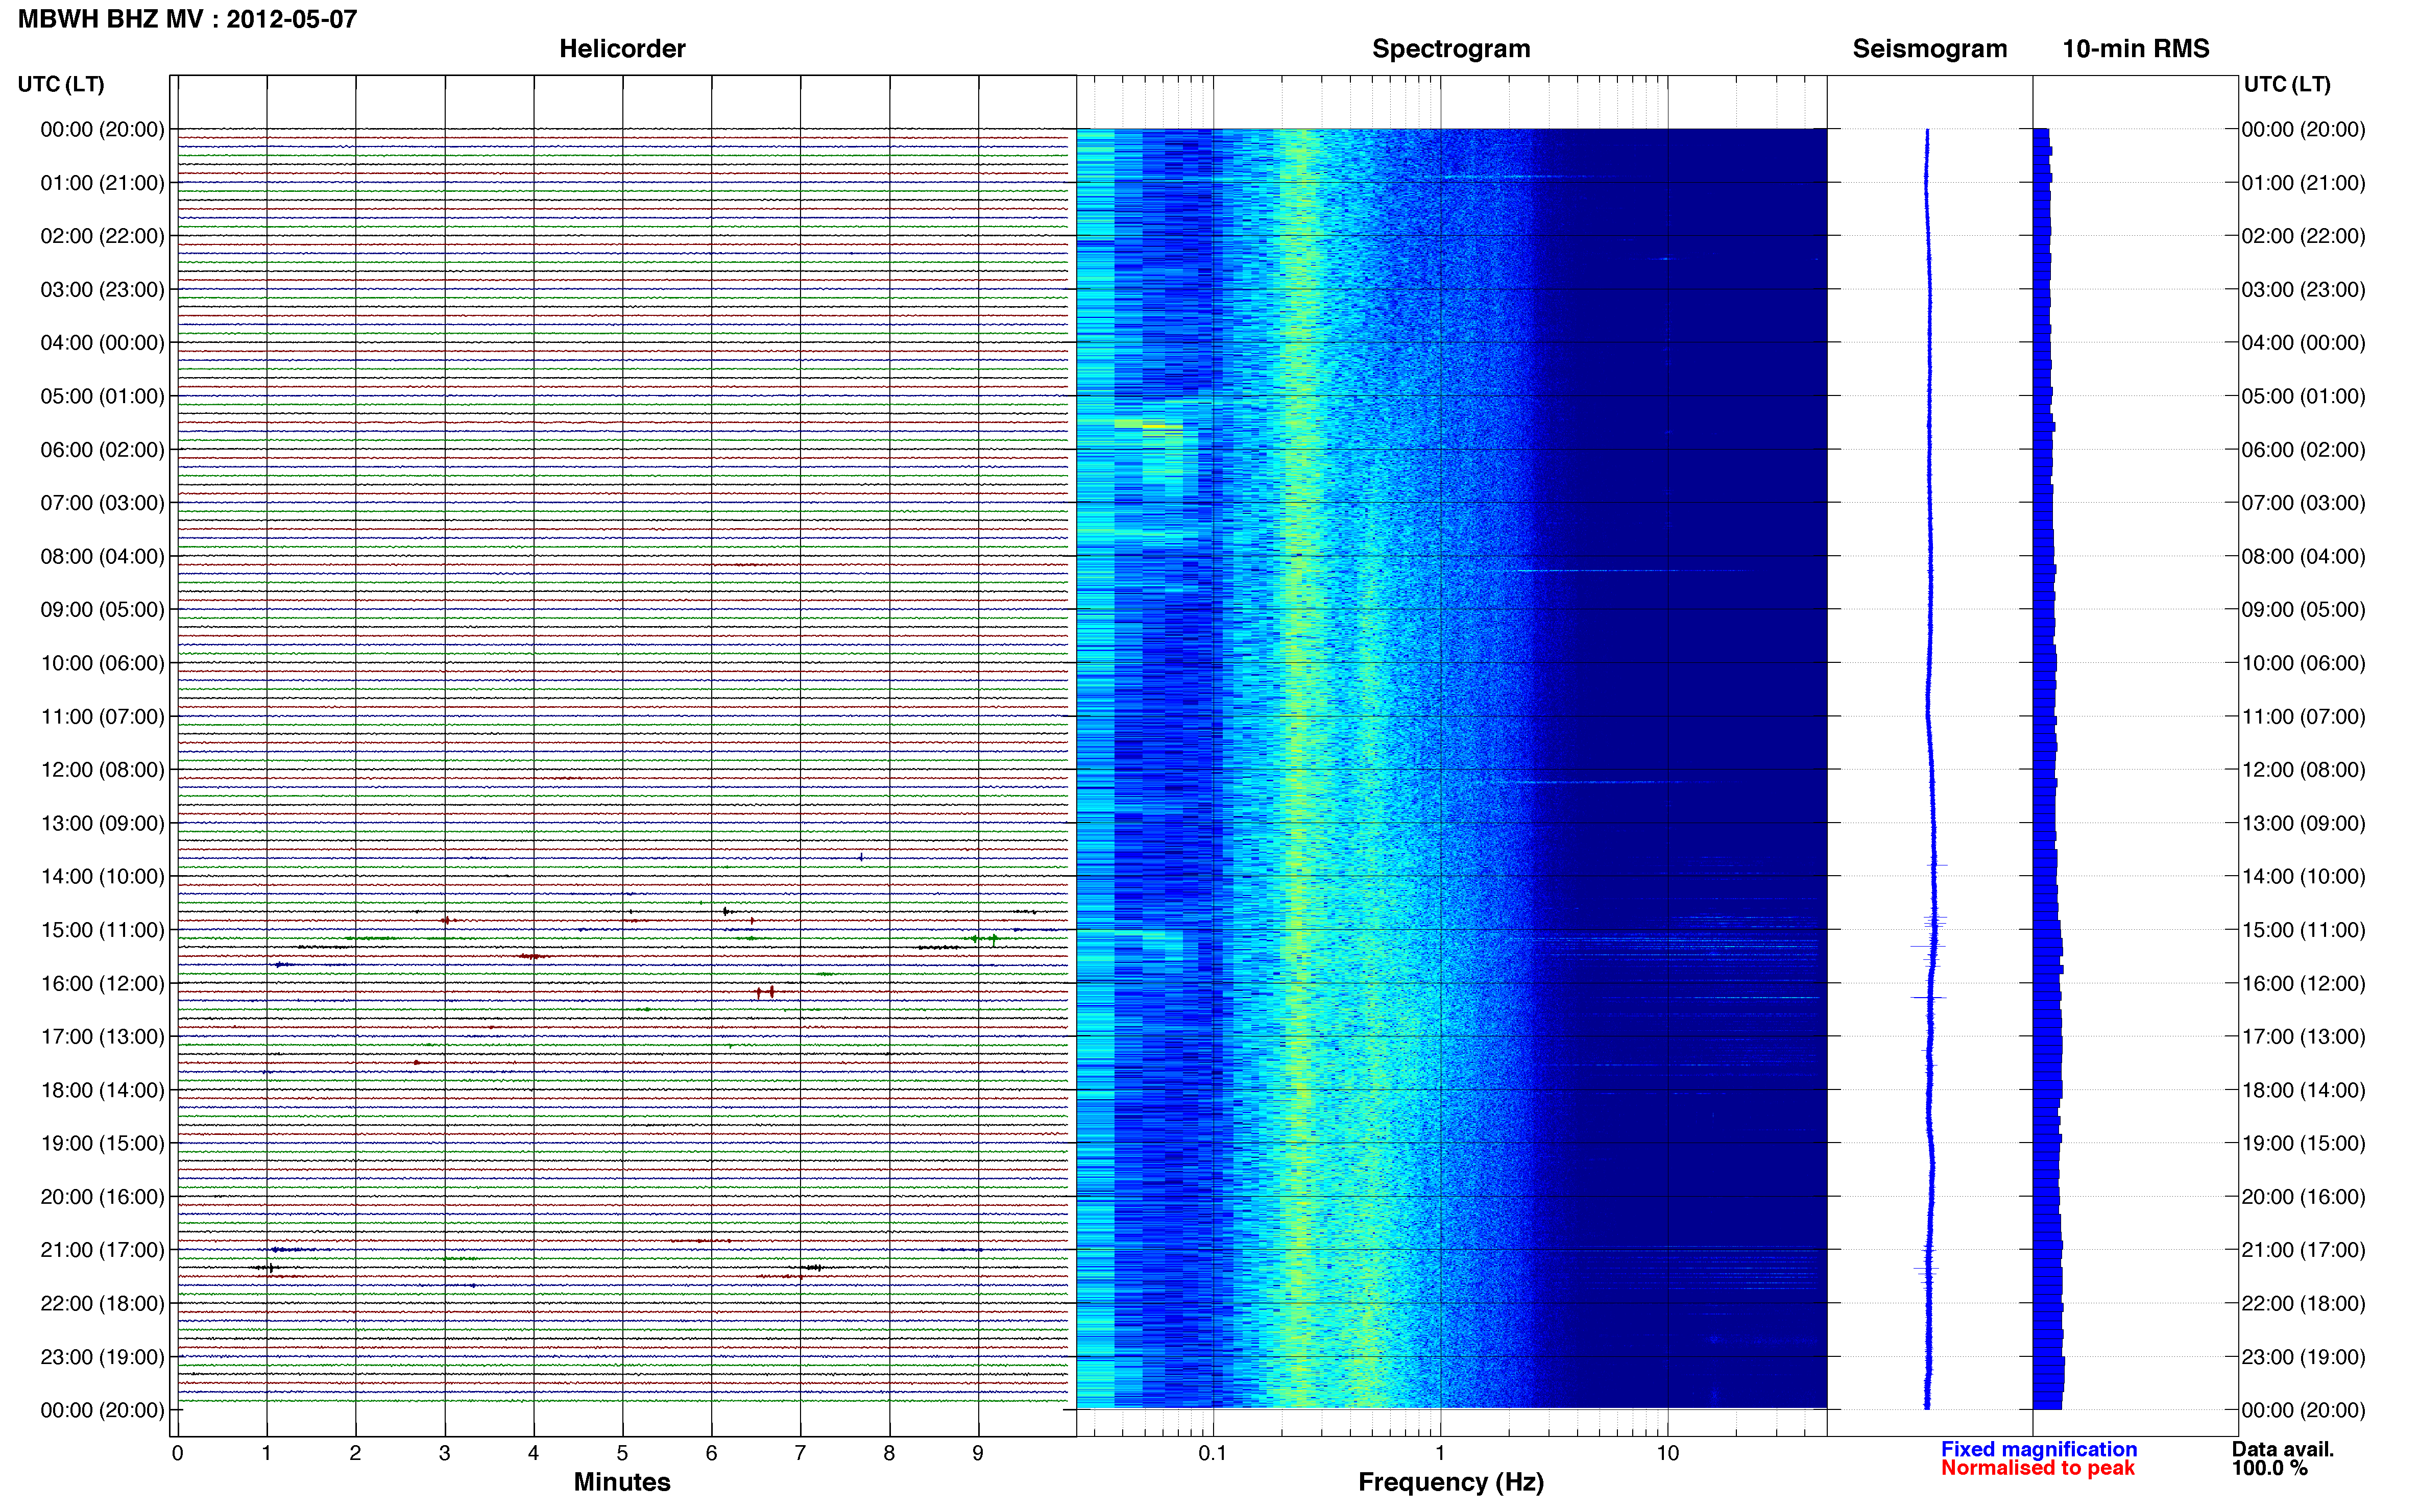This screenshot has width=2420, height=1512.
Task: Select Helicorder time label "17:00 (13:00)"
Action: [102, 1037]
